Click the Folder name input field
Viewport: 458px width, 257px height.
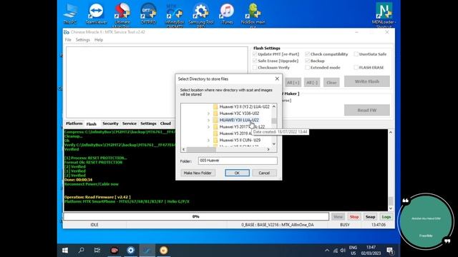tap(238, 161)
